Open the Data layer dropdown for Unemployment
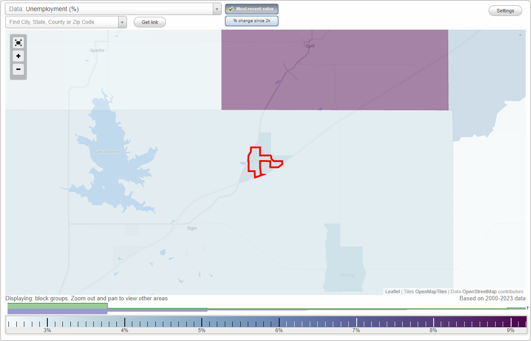 coord(216,8)
